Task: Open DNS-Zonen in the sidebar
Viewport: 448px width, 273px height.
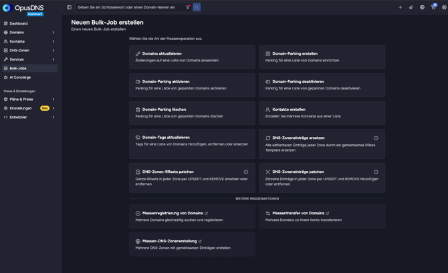Action: click(29, 50)
